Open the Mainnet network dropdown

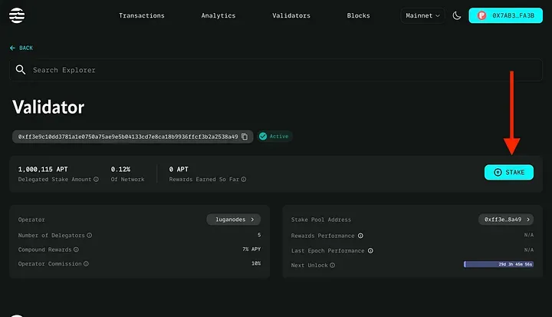click(422, 15)
